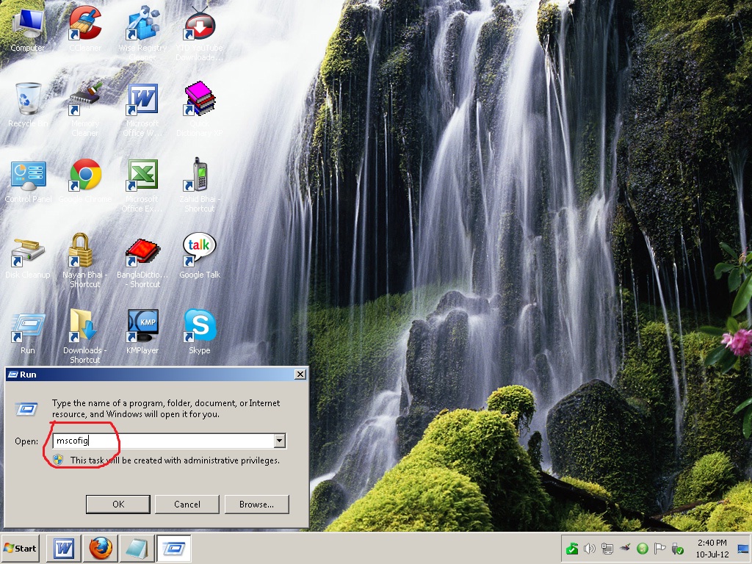Start Google Talk from the desktop

point(198,248)
